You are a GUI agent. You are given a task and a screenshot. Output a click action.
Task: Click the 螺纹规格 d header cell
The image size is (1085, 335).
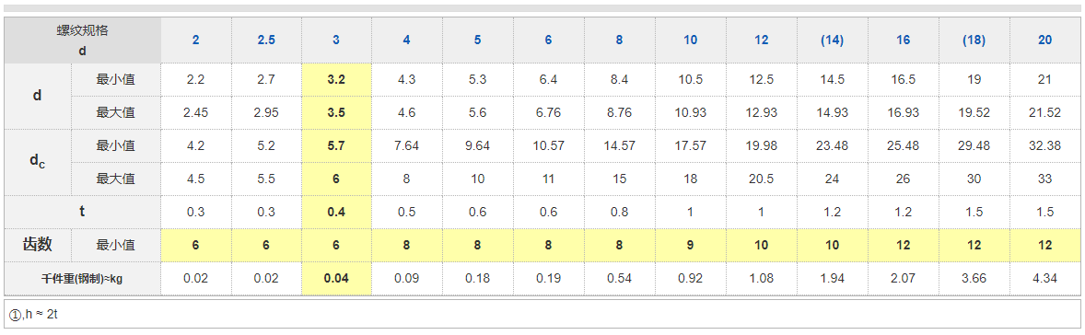(x=82, y=40)
